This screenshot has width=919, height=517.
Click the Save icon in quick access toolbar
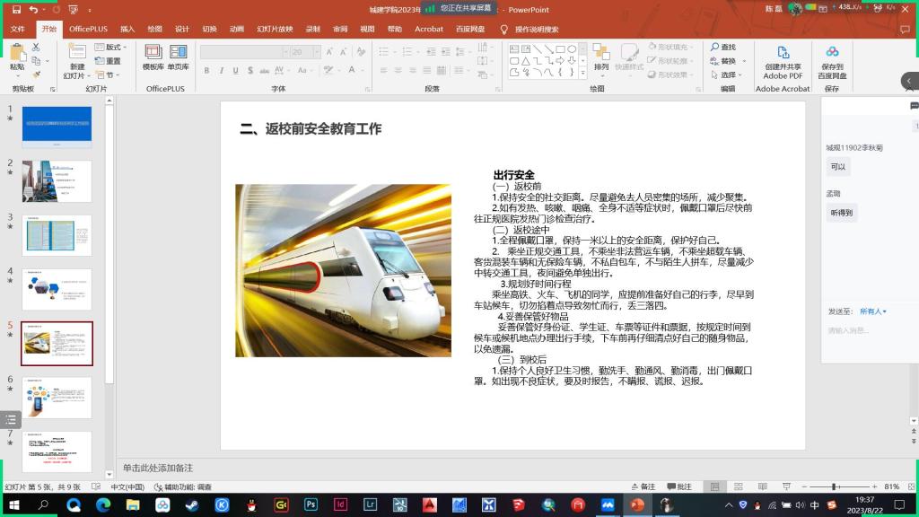coord(16,10)
